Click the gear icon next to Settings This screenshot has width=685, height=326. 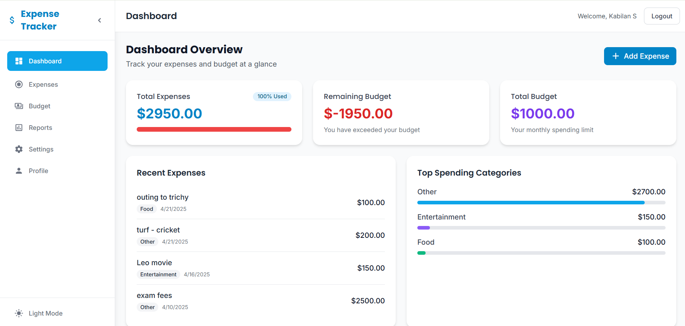[19, 149]
